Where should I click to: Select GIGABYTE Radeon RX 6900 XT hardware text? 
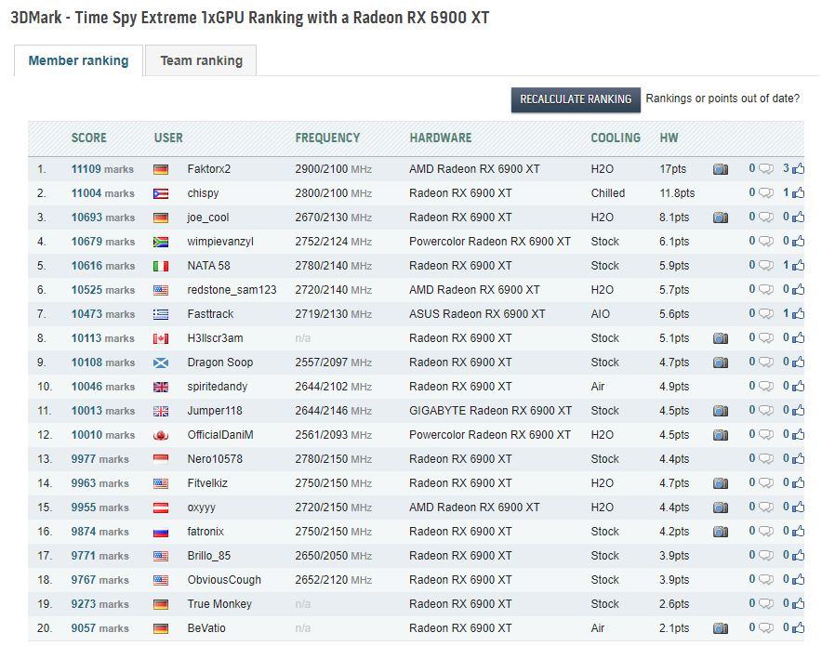[x=490, y=411]
